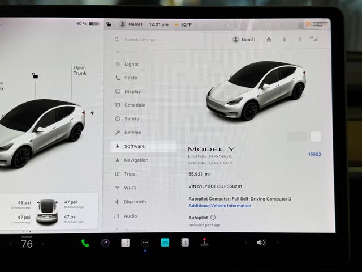Image resolution: width=362 pixels, height=272 pixels.
Task: Tap the Model Y image in the Software panel
Action: point(256,91)
